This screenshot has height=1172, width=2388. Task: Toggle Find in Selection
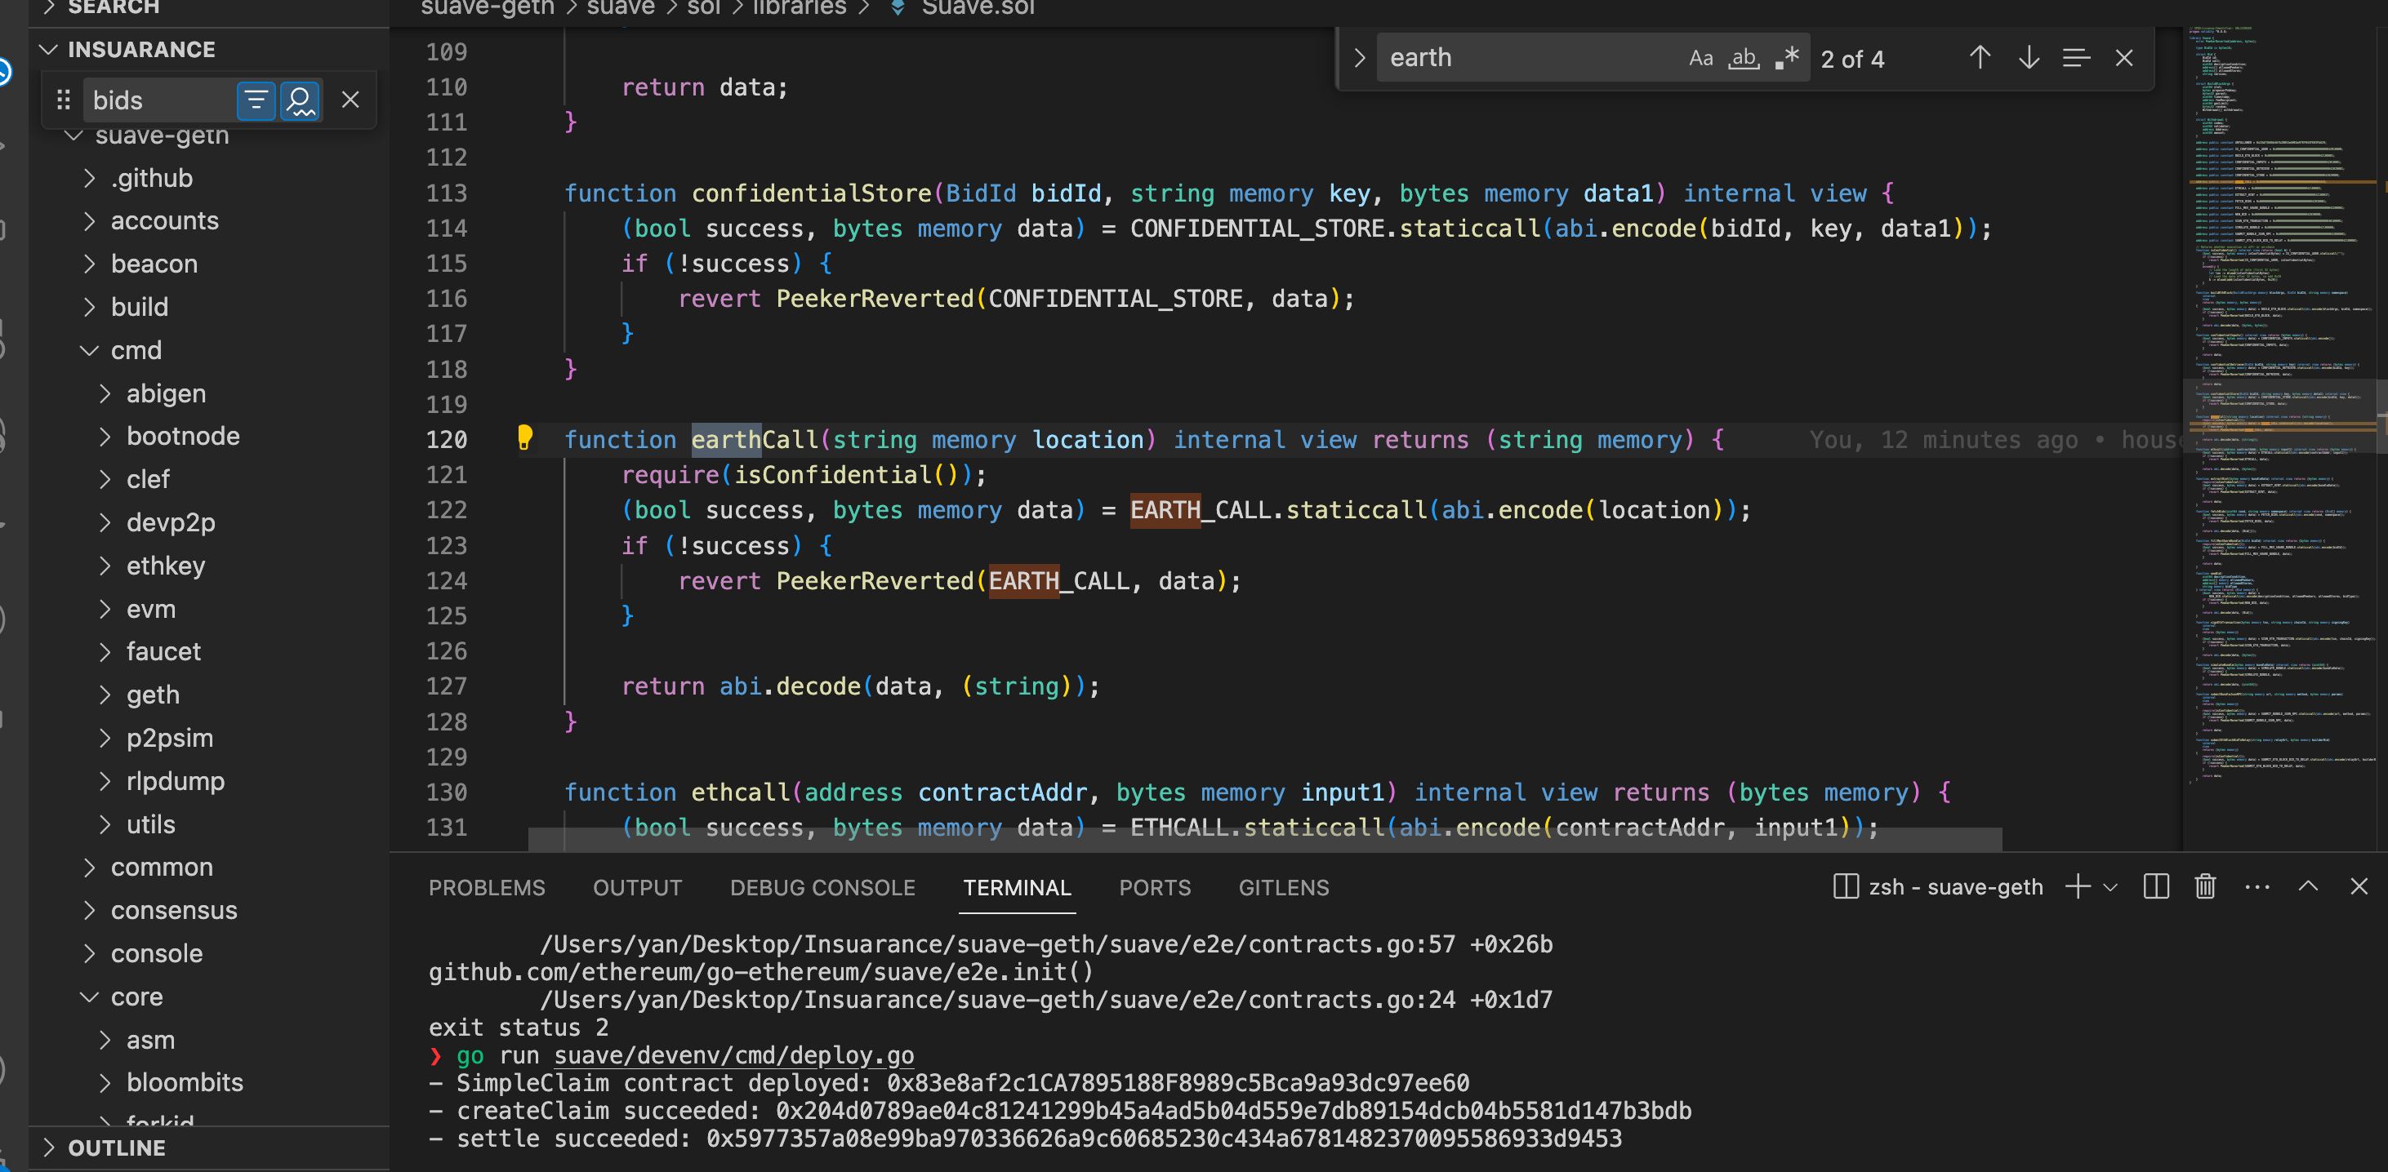[2077, 59]
